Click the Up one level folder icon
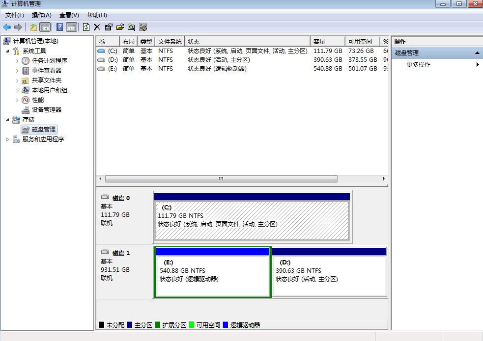 (x=33, y=27)
